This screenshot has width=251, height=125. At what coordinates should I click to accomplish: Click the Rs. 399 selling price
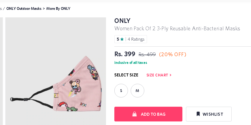click(125, 54)
